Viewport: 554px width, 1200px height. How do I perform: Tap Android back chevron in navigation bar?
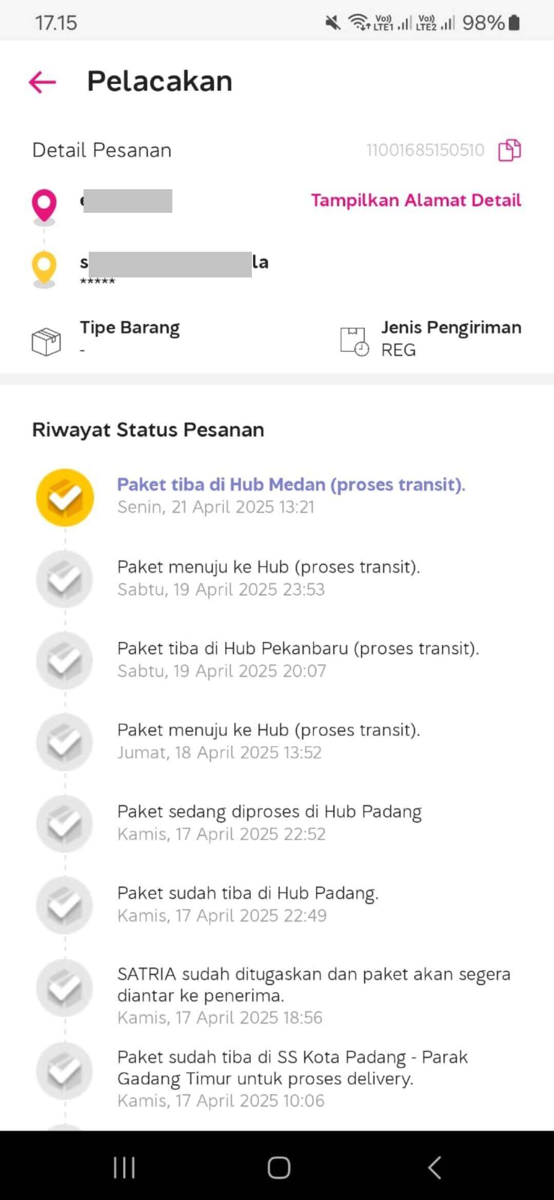434,1168
